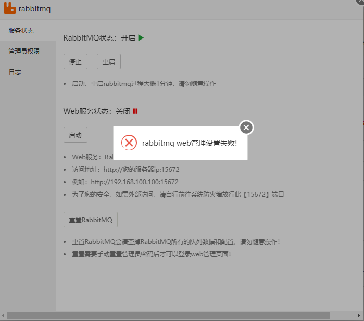Click the error text rabbitmq web管理设置失败!

click(190, 143)
